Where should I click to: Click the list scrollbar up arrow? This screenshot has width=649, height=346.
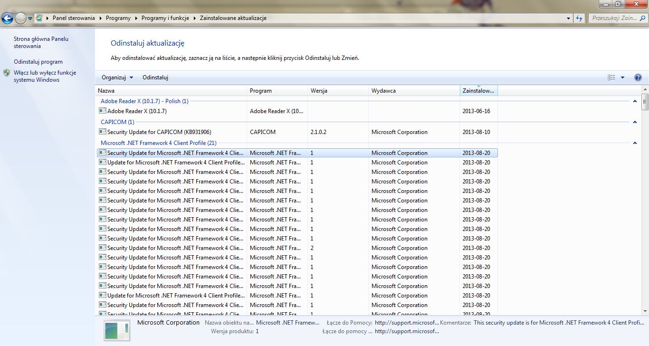tap(645, 90)
